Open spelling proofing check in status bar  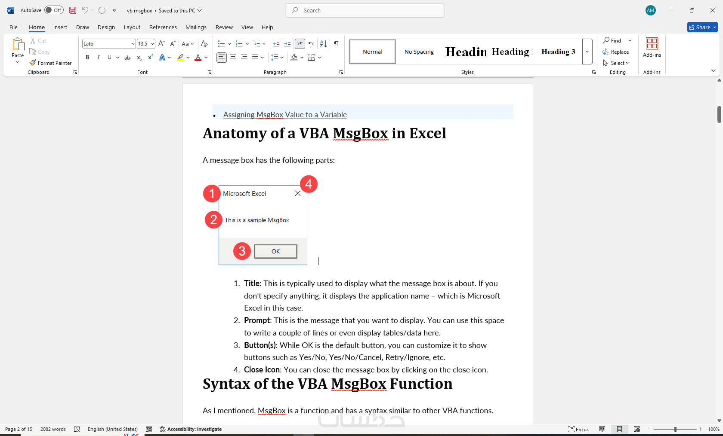pos(77,429)
